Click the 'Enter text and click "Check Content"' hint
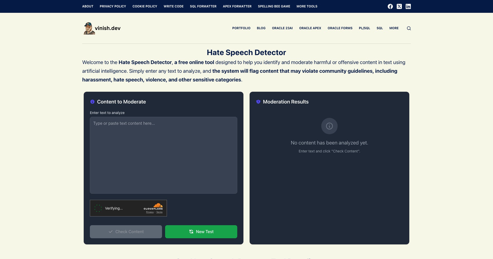This screenshot has width=493, height=259. 329,151
